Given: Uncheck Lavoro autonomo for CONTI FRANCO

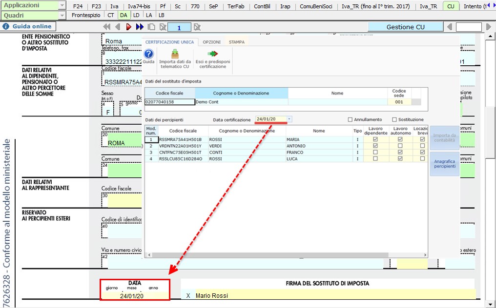Looking at the screenshot, I should coord(400,152).
